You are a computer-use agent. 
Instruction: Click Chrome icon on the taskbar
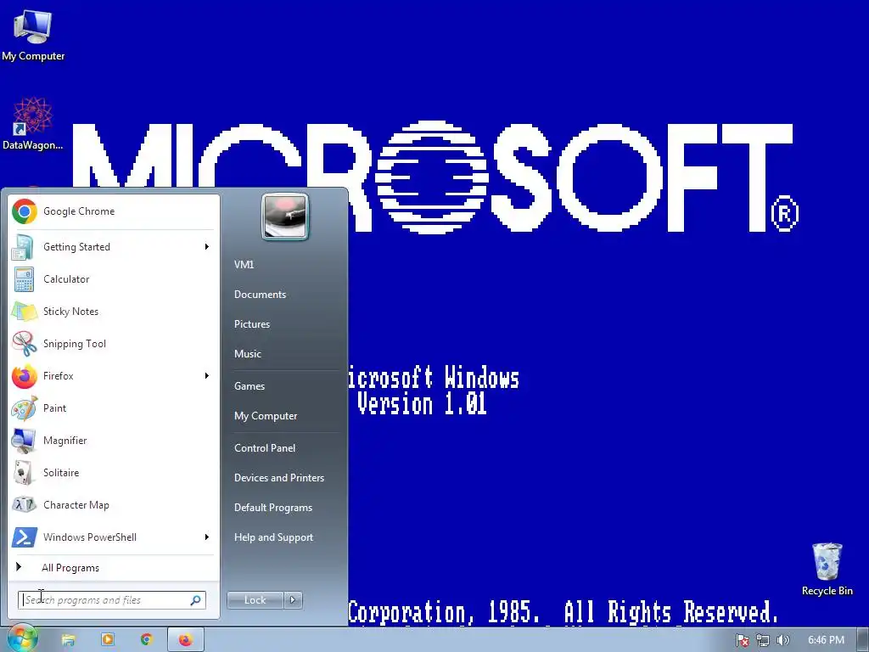click(x=146, y=640)
